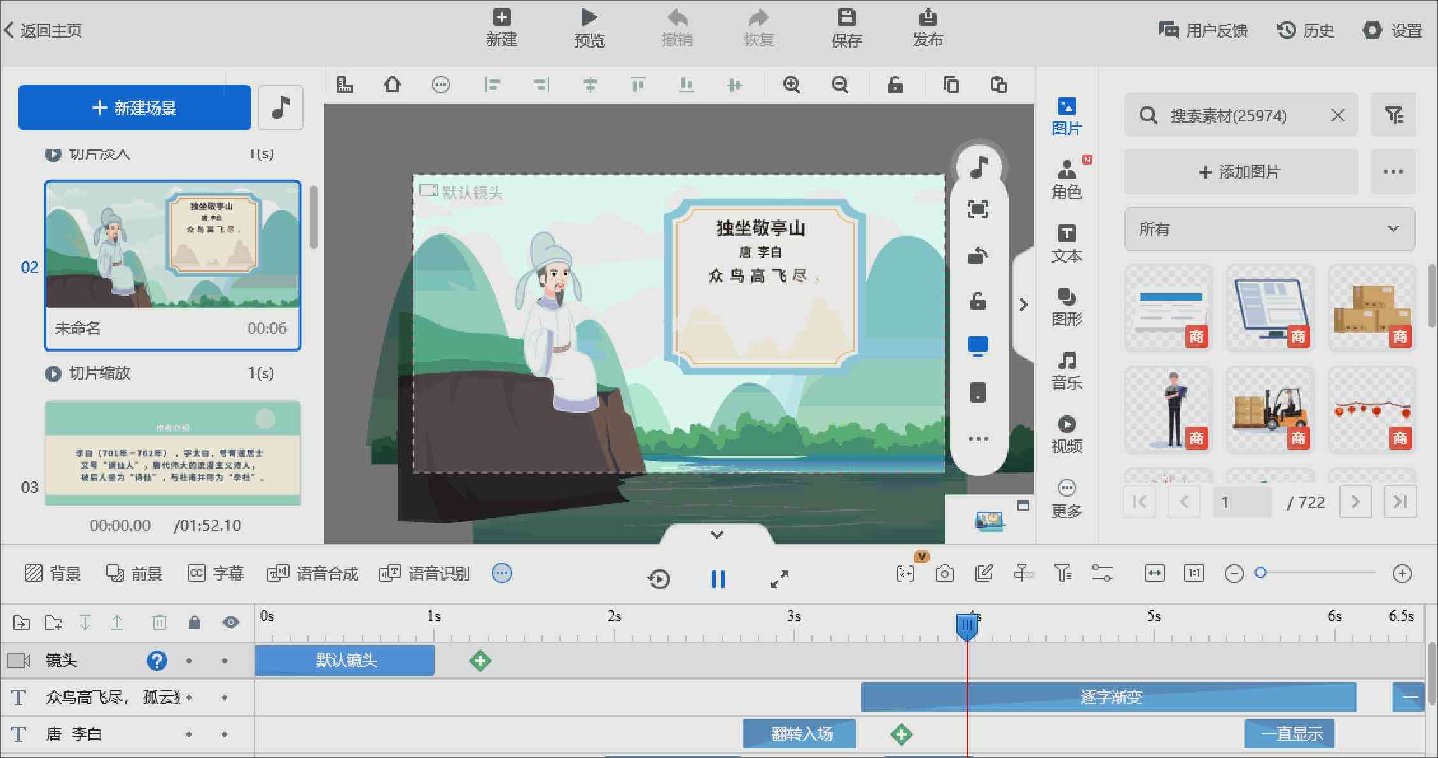Screen dimensions: 1438x758
Task: Click the fit-to-screen icon in floating panel
Action: coord(978,209)
